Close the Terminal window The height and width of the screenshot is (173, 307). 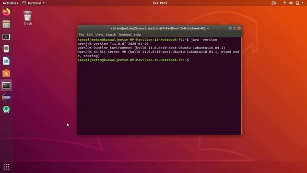pyautogui.click(x=239, y=28)
